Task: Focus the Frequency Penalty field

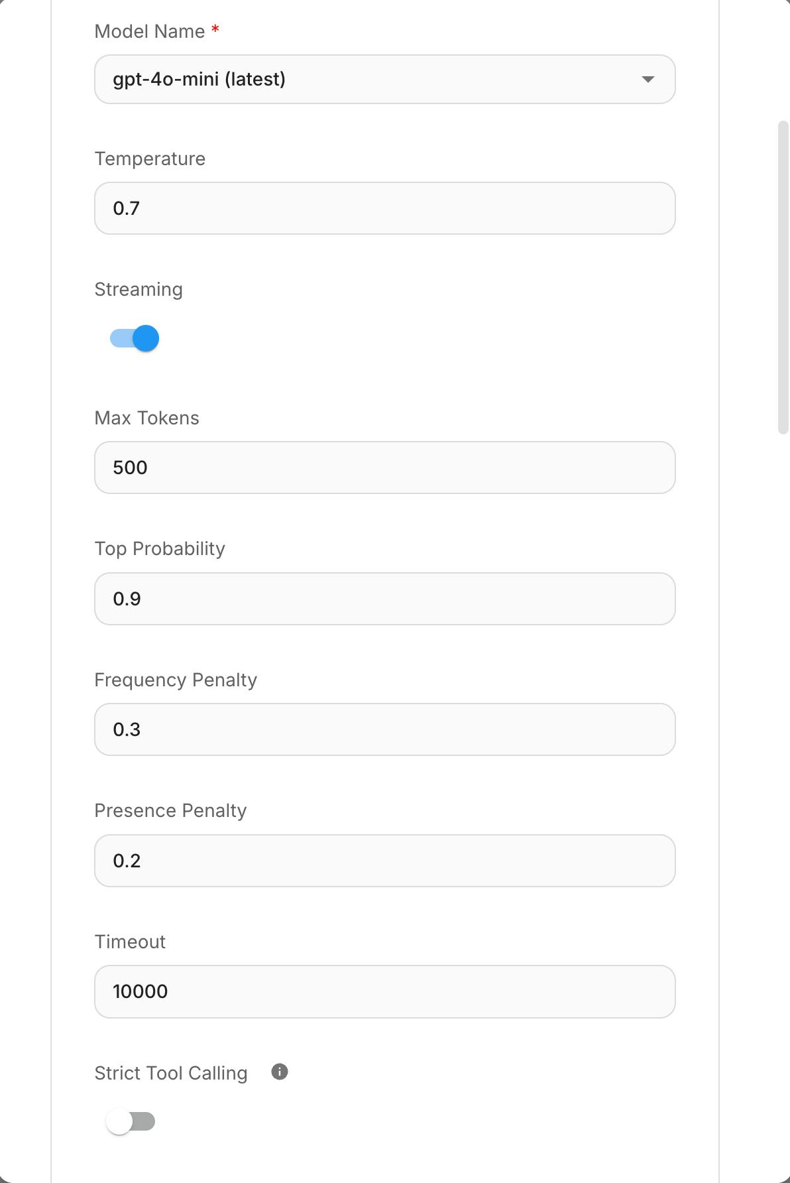Action: pyautogui.click(x=384, y=729)
